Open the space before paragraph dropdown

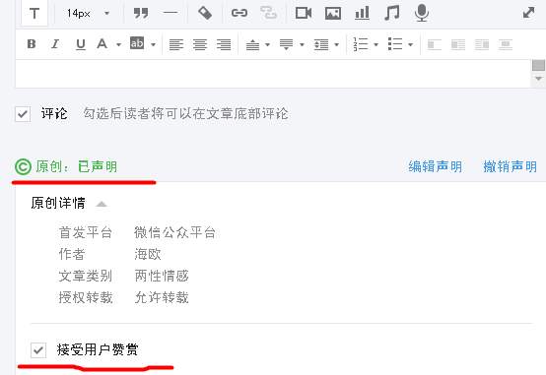pyautogui.click(x=267, y=45)
